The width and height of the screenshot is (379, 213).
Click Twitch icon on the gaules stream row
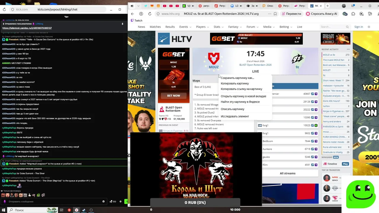(x=316, y=157)
